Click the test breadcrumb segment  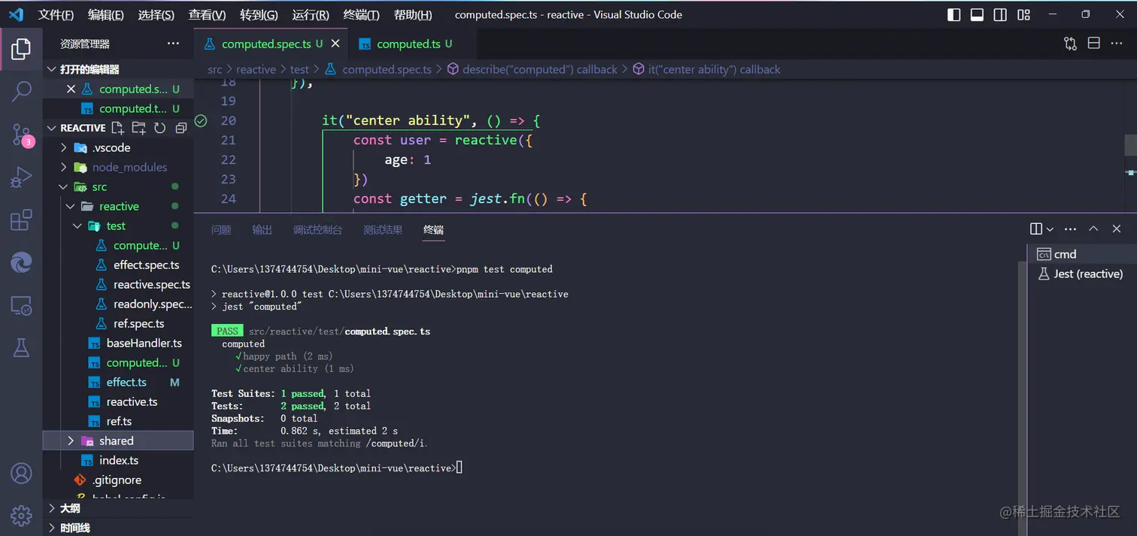(x=299, y=69)
